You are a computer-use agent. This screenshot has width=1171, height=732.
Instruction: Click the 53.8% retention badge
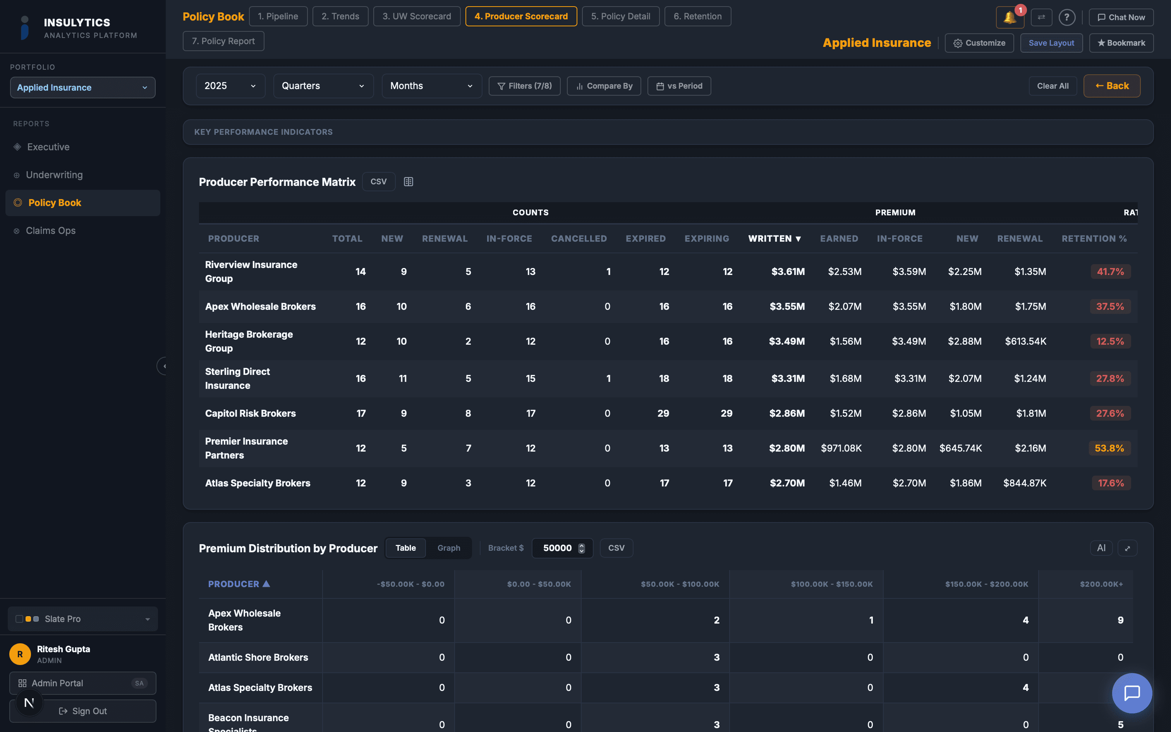(x=1109, y=448)
